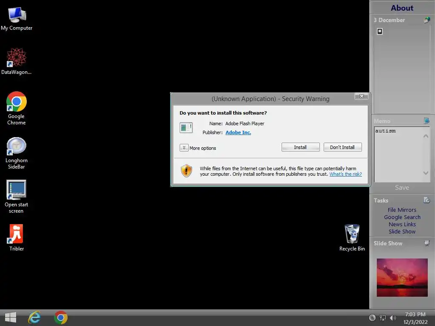Show the taskbar clock and date
The width and height of the screenshot is (435, 326).
pos(415,318)
